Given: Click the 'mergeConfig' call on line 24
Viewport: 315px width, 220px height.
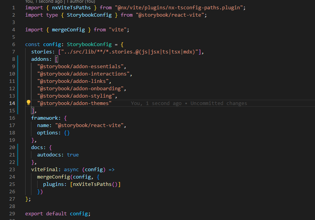Looking at the screenshot, I should 53,177.
